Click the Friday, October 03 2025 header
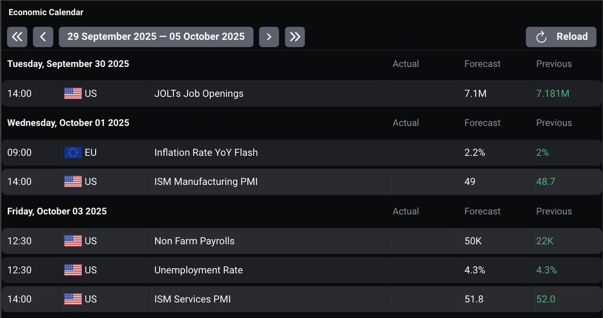The width and height of the screenshot is (603, 318). pos(57,211)
